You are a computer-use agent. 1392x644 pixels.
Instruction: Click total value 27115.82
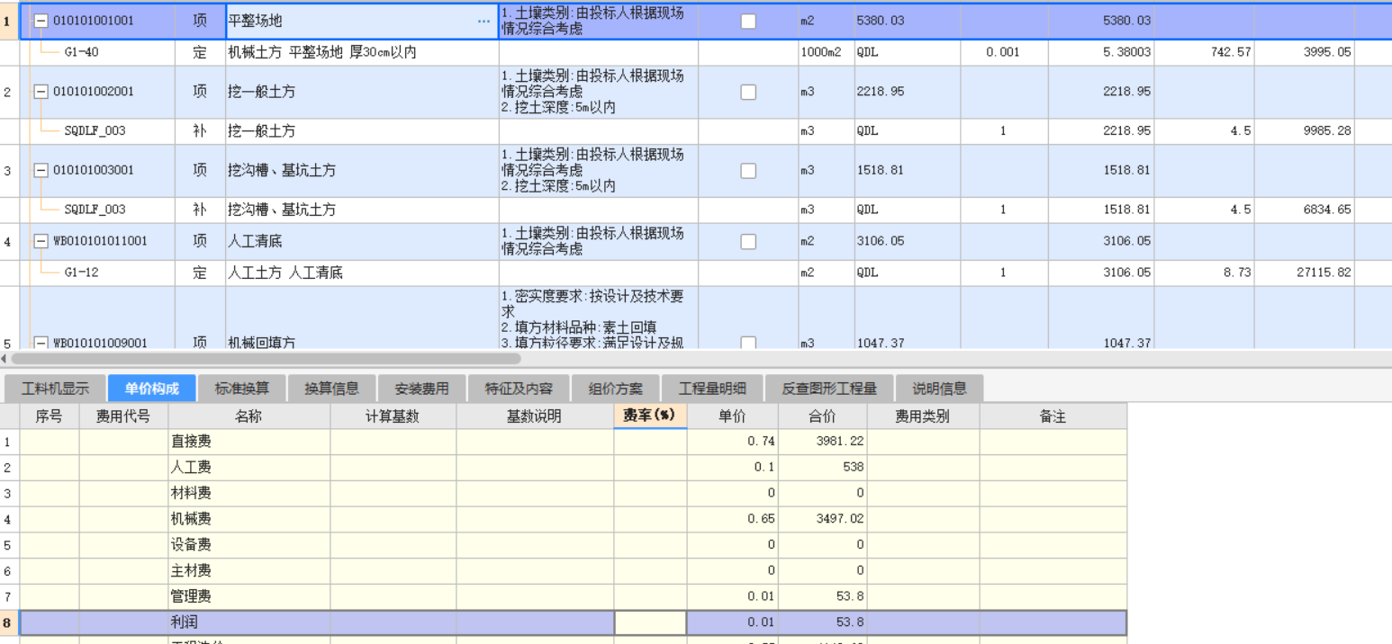(x=1324, y=273)
